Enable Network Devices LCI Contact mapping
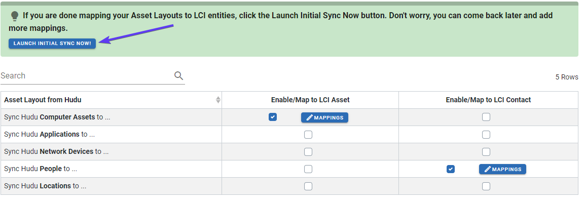584x204 pixels. 486,152
